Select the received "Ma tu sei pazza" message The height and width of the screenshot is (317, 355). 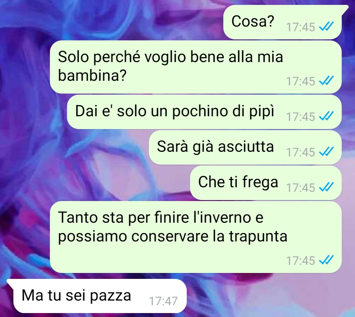pos(100,296)
